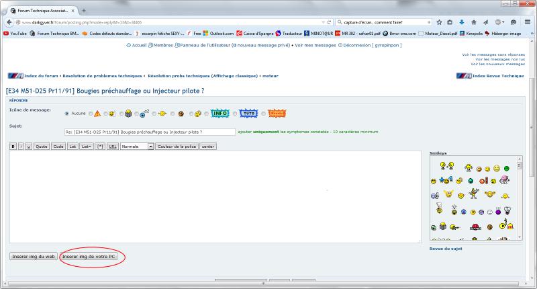Open 'Voir les messages non lus' link
This screenshot has width=537, height=289.
(499, 58)
